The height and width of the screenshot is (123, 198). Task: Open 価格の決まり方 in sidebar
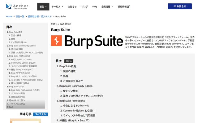[18, 97]
